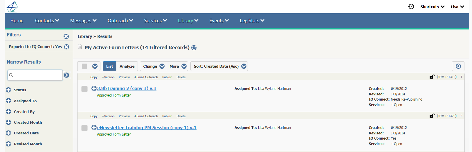472x152 pixels.
Task: Click Publish for 3.8bTraining 2 record
Action: pyautogui.click(x=167, y=77)
